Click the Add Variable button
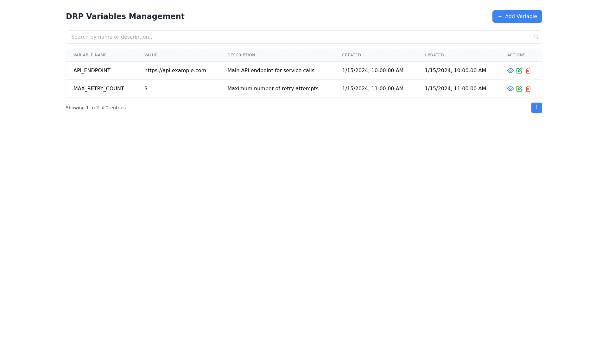 (x=517, y=16)
